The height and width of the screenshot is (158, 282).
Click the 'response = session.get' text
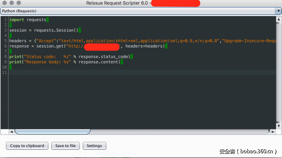(36, 46)
